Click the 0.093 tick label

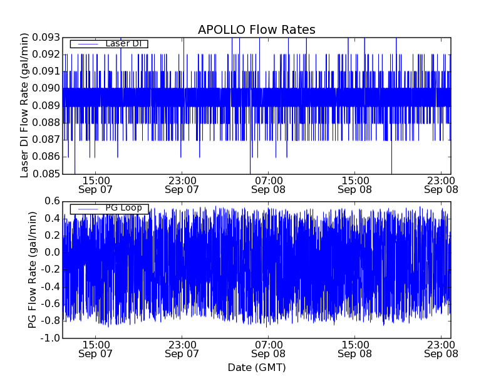click(x=46, y=38)
